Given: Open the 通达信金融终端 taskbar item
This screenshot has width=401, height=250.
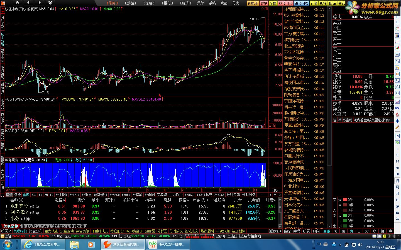Looking at the screenshot, I should tap(123, 244).
